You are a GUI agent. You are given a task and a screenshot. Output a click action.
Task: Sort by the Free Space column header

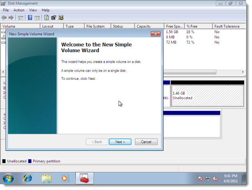[174, 26]
